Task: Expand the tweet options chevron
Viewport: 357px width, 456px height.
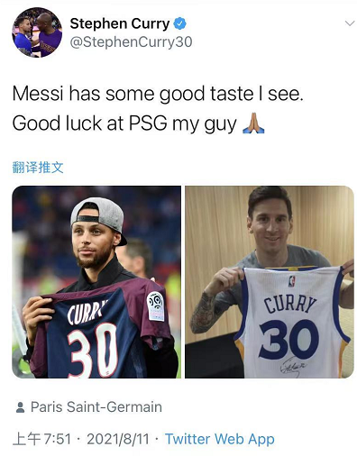Action: tap(350, 23)
